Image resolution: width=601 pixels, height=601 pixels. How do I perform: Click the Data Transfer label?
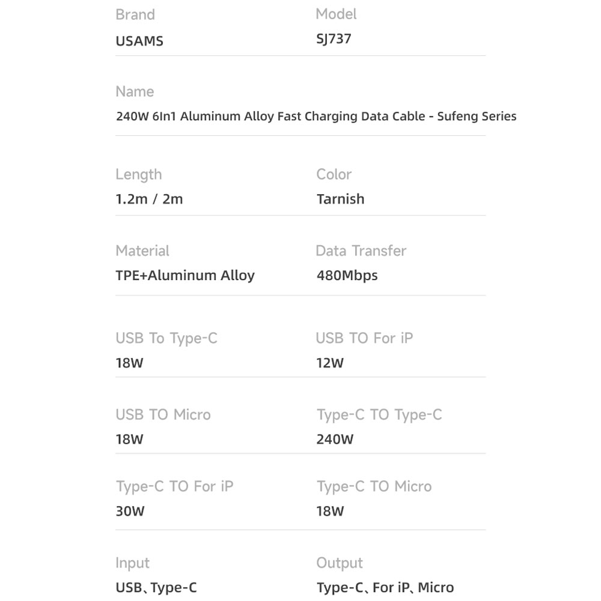coord(361,251)
